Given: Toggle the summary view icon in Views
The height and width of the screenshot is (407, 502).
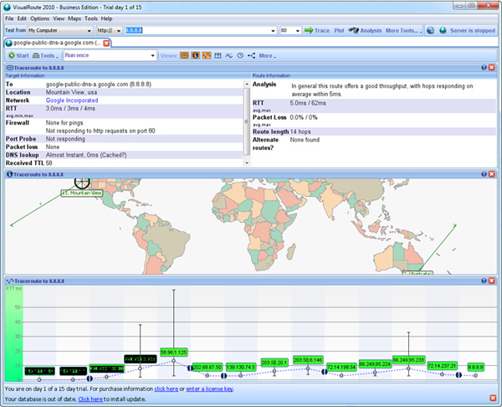Looking at the screenshot, I should tap(185, 55).
